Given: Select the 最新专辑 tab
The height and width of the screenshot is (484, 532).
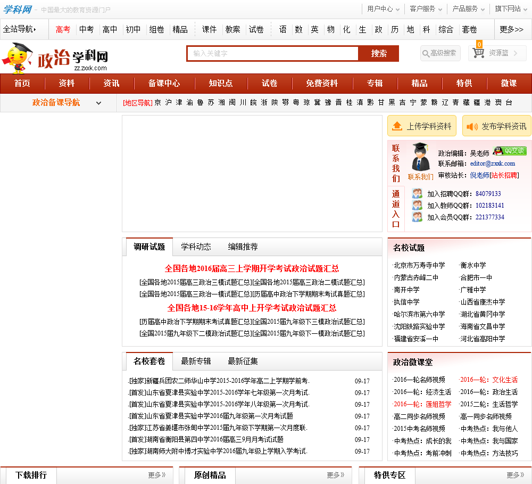Looking at the screenshot, I should pos(196,361).
